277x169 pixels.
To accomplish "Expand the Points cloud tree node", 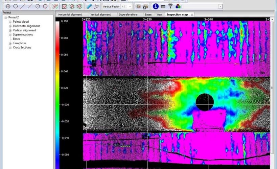I will pyautogui.click(x=10, y=22).
